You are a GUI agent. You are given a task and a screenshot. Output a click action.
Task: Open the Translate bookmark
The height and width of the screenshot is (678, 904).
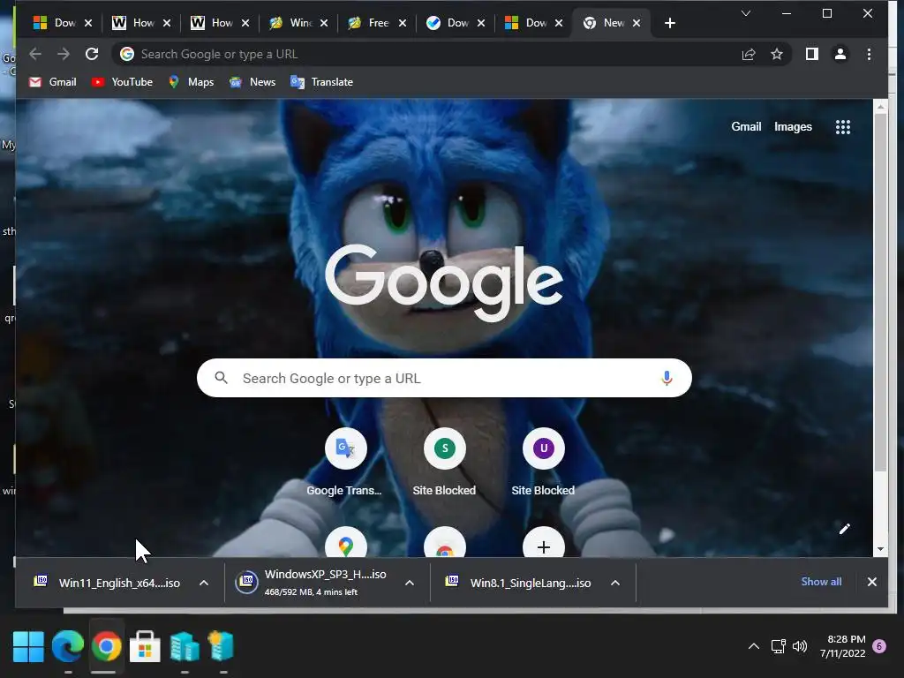point(321,82)
